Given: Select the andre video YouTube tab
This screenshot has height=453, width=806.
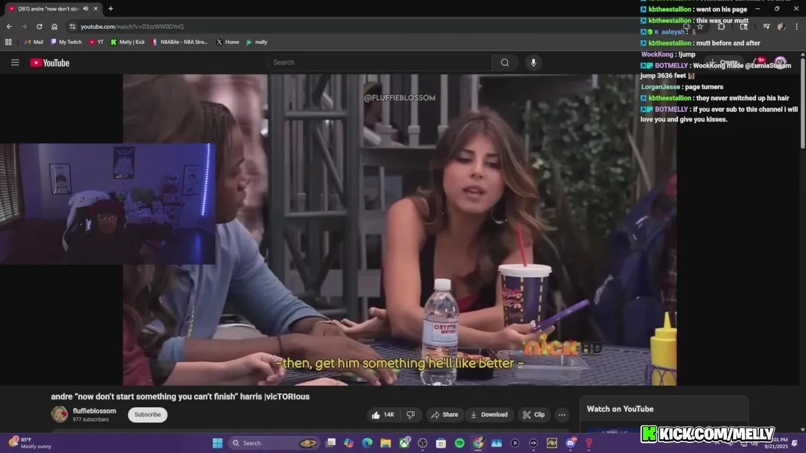Looking at the screenshot, I should [54, 9].
